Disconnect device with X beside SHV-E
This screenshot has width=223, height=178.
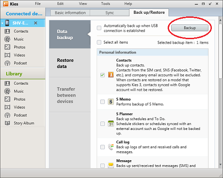point(36,23)
